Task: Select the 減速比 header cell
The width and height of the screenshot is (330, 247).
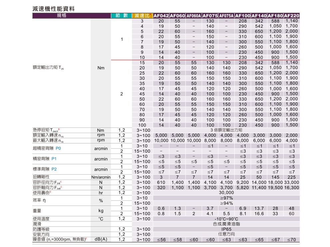Action: pyautogui.click(x=142, y=16)
